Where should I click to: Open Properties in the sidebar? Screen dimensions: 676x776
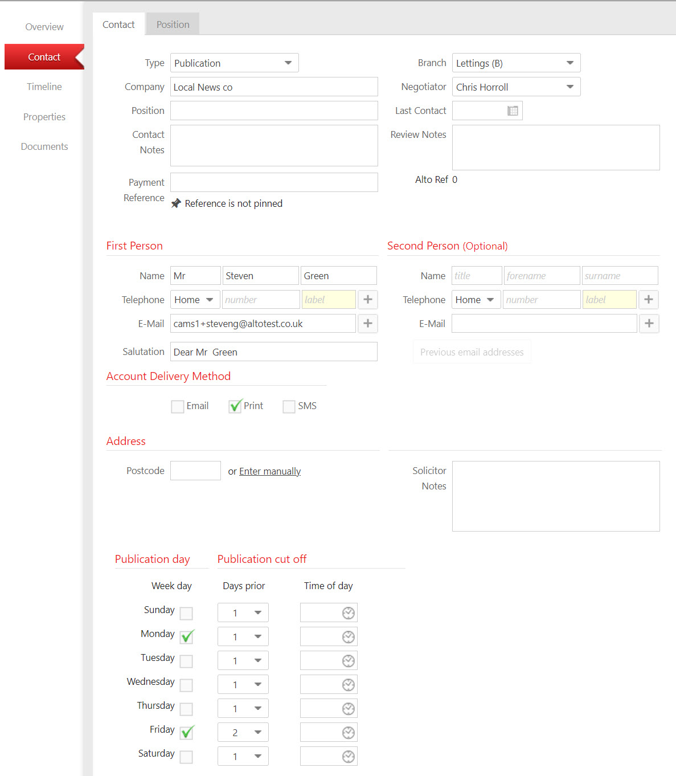44,117
